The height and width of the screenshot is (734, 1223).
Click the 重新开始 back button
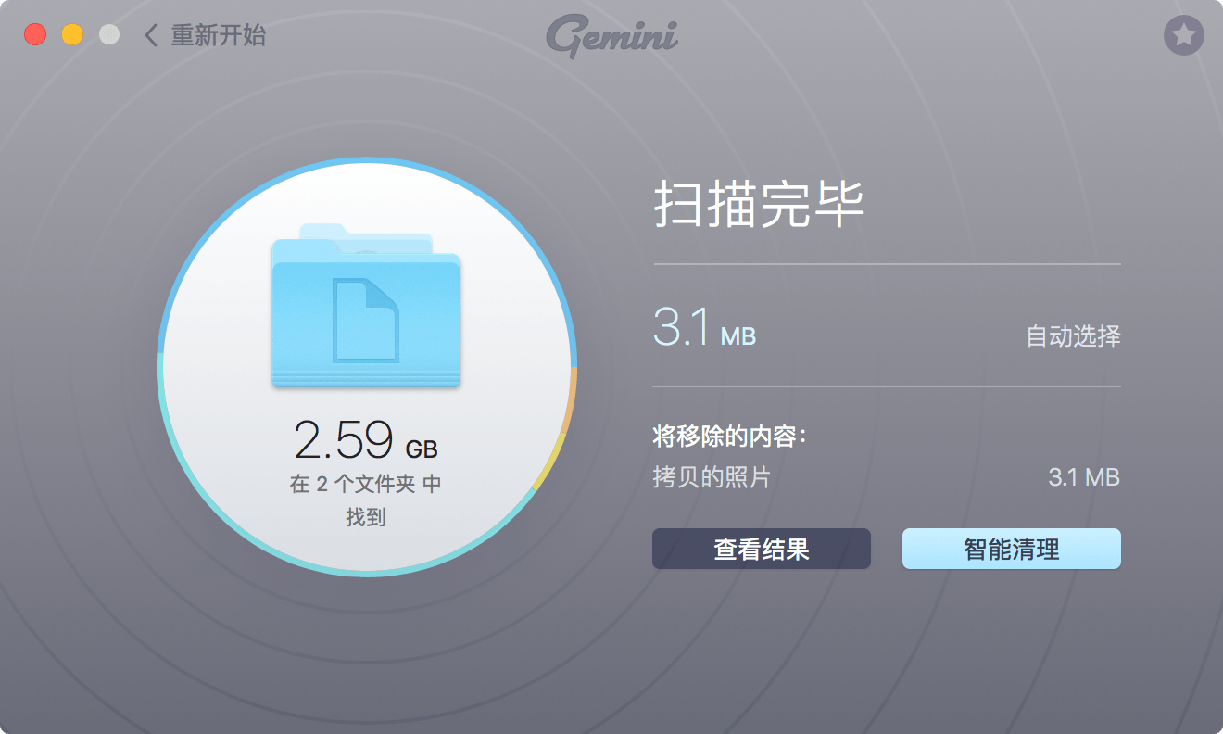[x=206, y=36]
